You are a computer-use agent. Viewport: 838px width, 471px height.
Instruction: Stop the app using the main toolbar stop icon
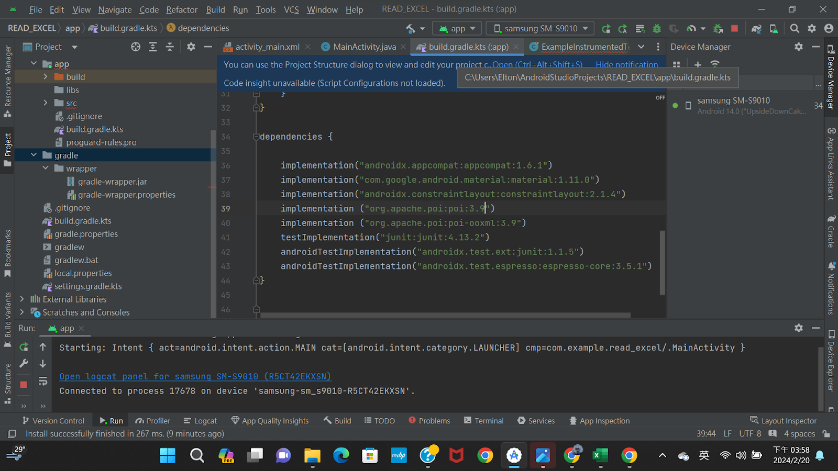click(x=734, y=29)
